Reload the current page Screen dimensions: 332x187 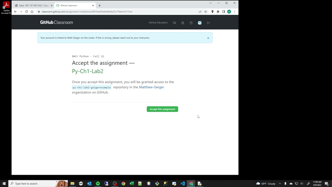pos(26,12)
